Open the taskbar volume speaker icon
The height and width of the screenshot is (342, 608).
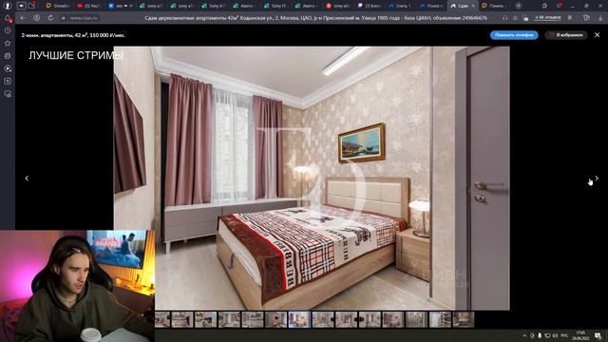555,335
